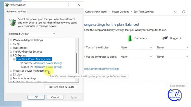Click the Power Options title bar icon
The image size is (191, 107).
[7, 5]
